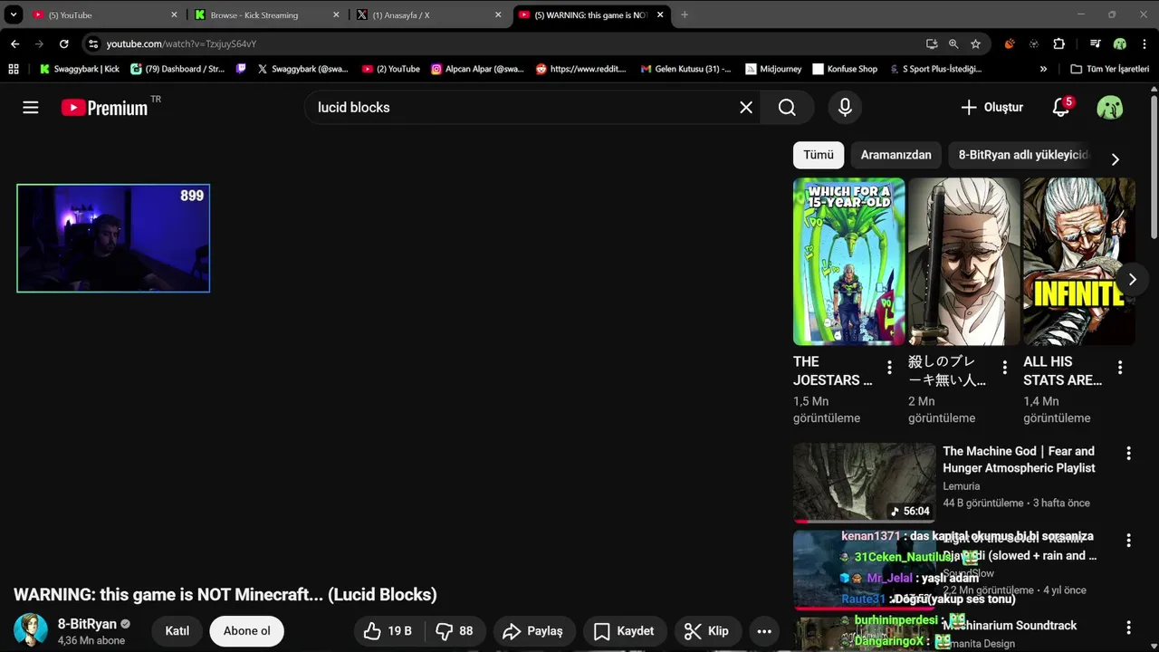Open options for The Machine God video
The height and width of the screenshot is (652, 1159).
pos(1128,454)
